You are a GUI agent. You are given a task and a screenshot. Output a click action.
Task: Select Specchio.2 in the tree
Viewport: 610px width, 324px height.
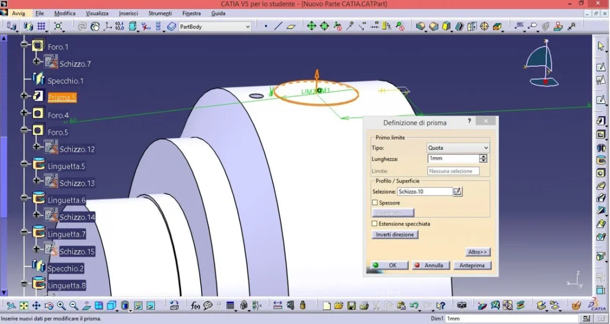tap(66, 268)
